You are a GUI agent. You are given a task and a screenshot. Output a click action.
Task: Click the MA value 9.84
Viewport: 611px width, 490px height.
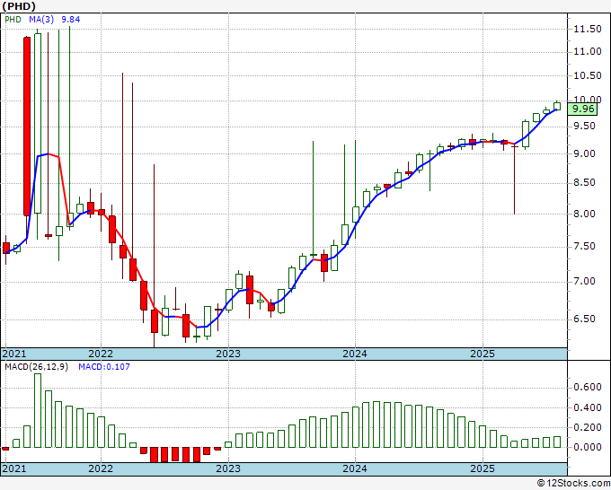tap(71, 20)
